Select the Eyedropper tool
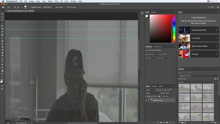Image resolution: width=220 pixels, height=124 pixels. click(2, 32)
